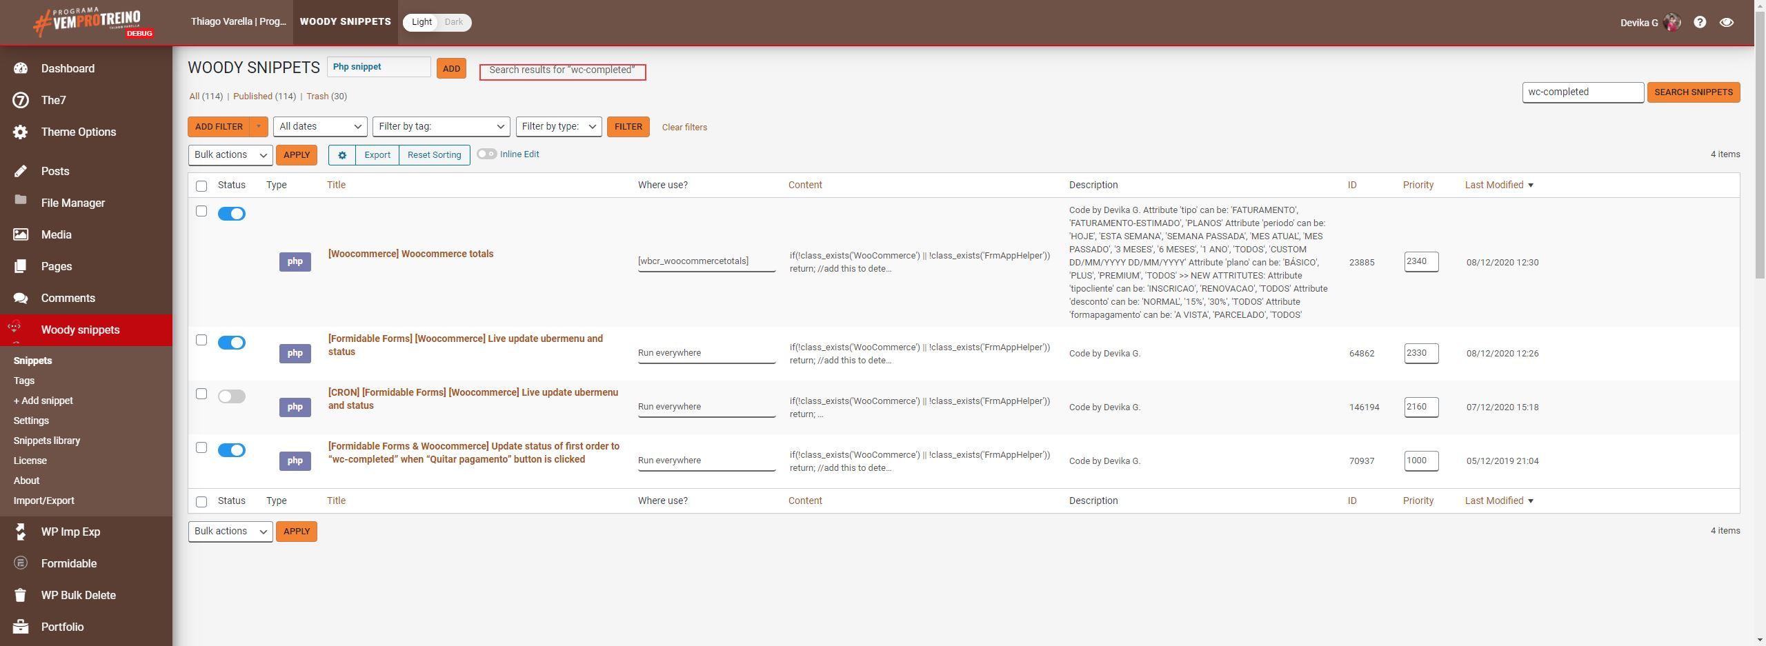Image resolution: width=1766 pixels, height=646 pixels.
Task: Open the Filter by type dropdown
Action: click(x=559, y=127)
